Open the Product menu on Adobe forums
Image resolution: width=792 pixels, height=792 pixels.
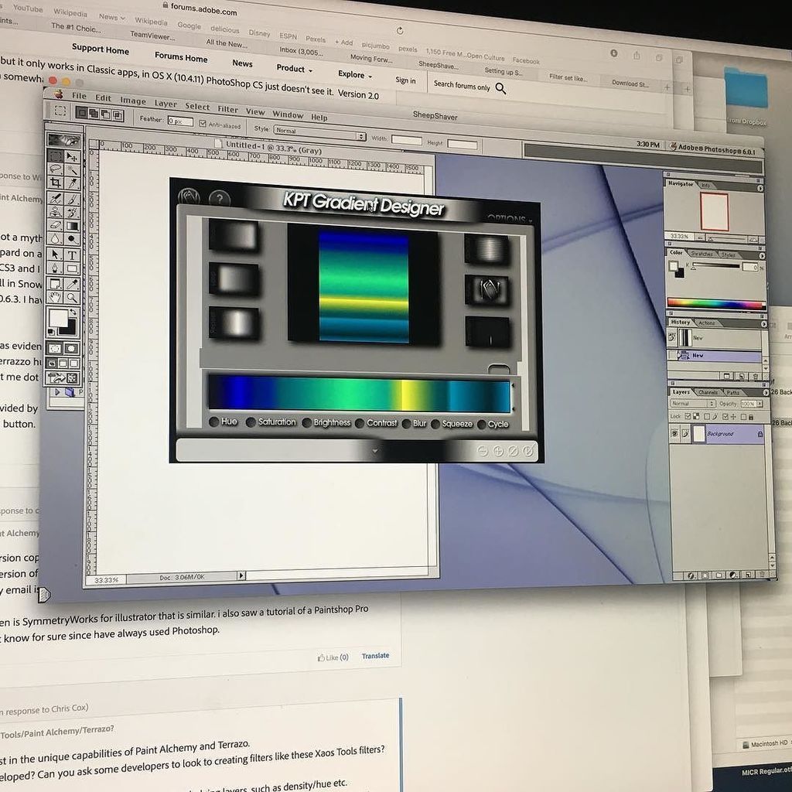294,68
